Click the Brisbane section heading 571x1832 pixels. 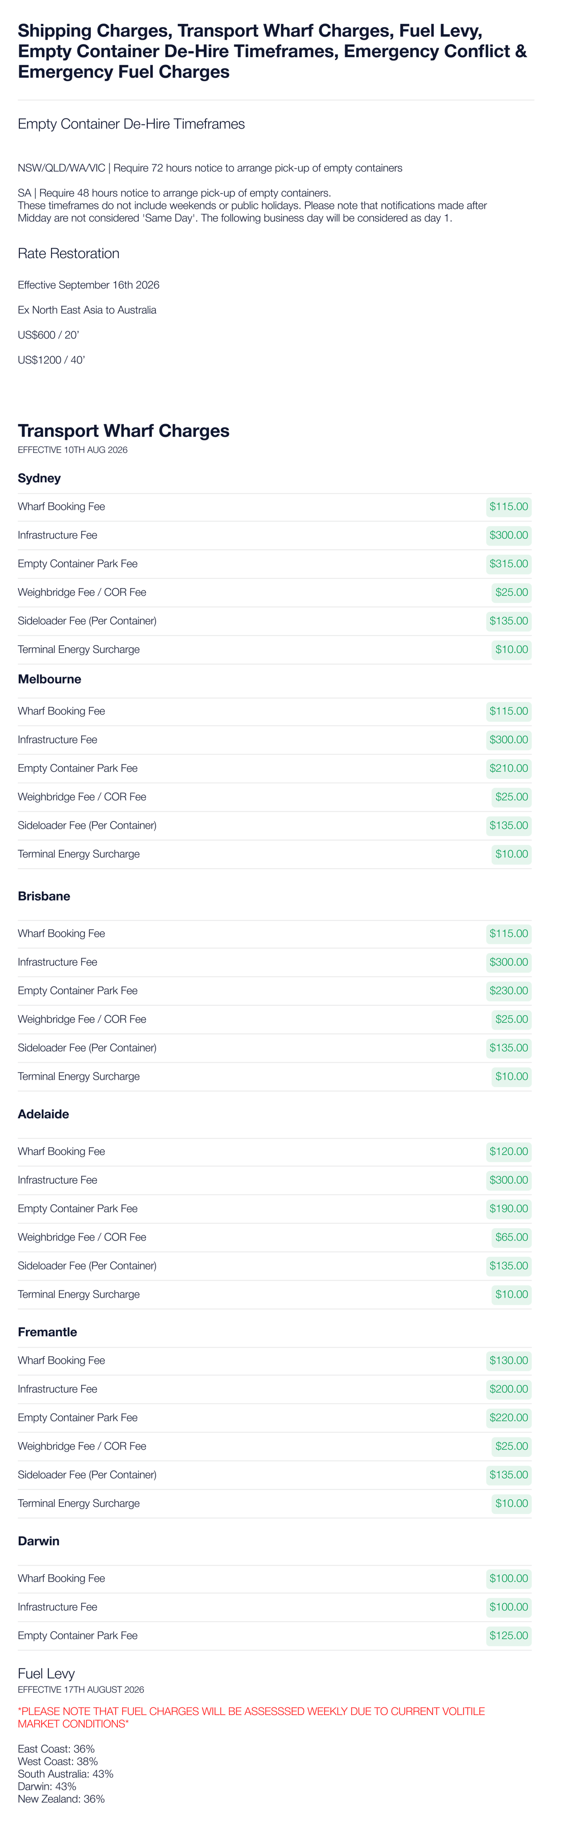pos(44,896)
